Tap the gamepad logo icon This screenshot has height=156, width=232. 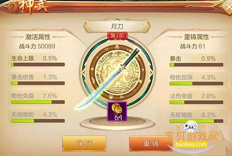point(191,127)
